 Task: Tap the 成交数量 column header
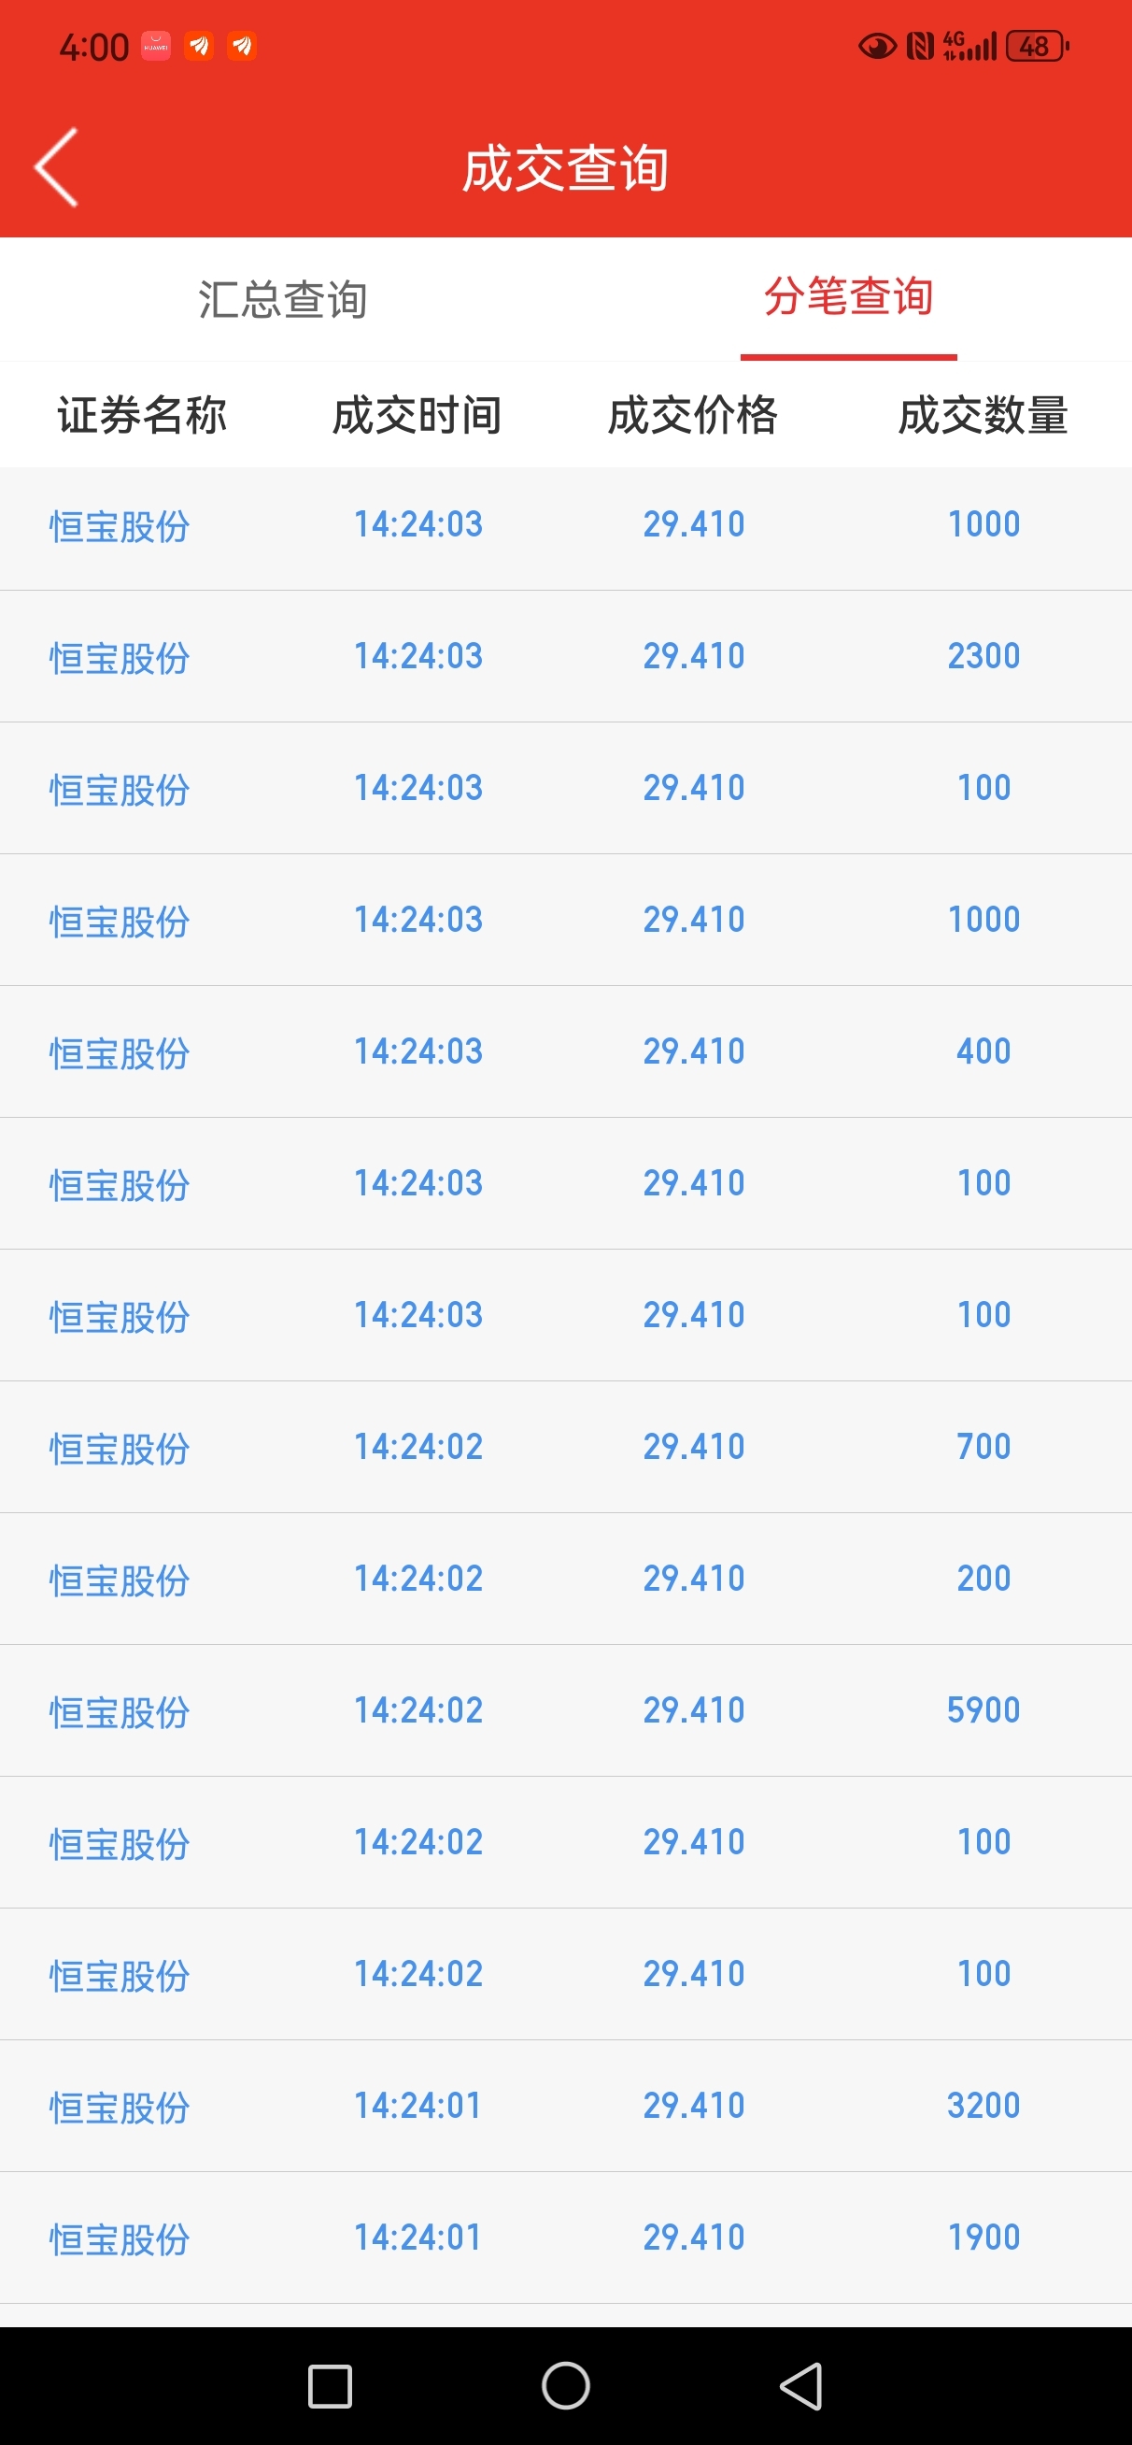pyautogui.click(x=984, y=416)
